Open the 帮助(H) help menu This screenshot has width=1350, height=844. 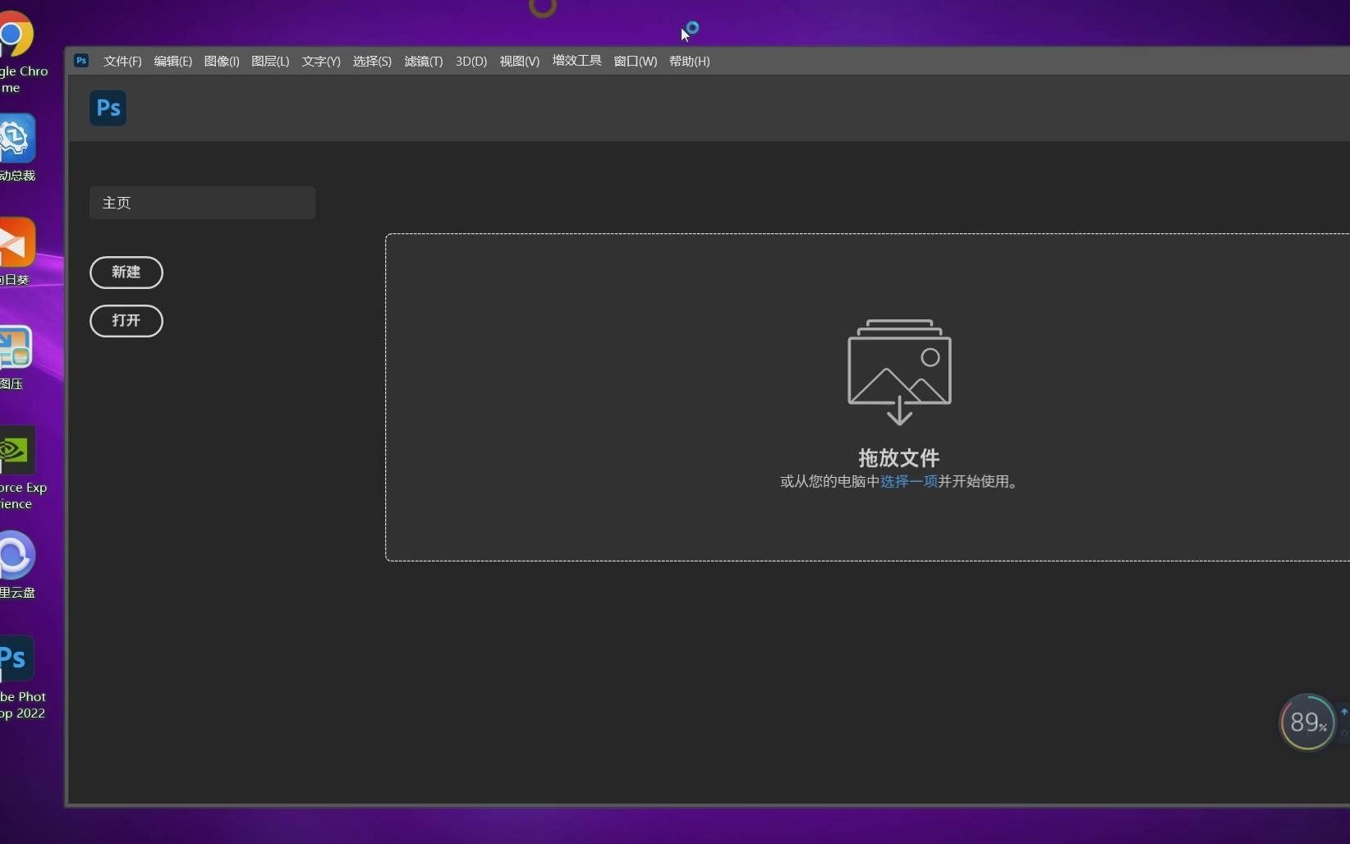(x=688, y=61)
